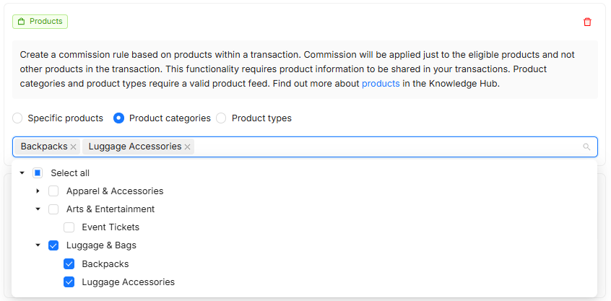Click the Products tag badge

point(40,22)
